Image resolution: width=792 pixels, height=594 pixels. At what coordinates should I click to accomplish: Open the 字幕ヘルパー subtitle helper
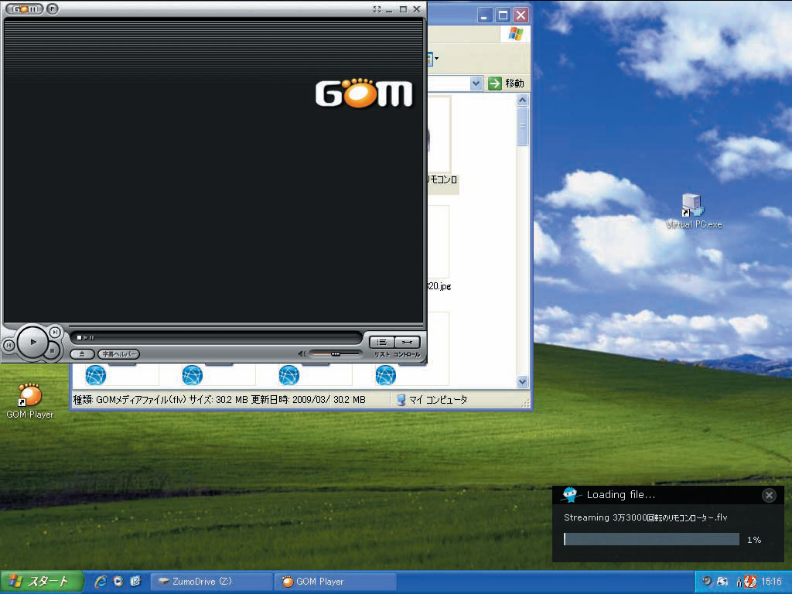118,354
